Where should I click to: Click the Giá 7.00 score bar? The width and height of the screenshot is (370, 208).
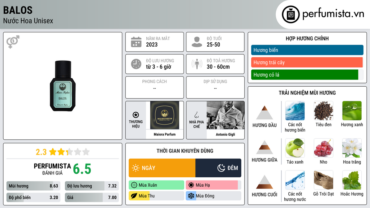pyautogui.click(x=92, y=198)
